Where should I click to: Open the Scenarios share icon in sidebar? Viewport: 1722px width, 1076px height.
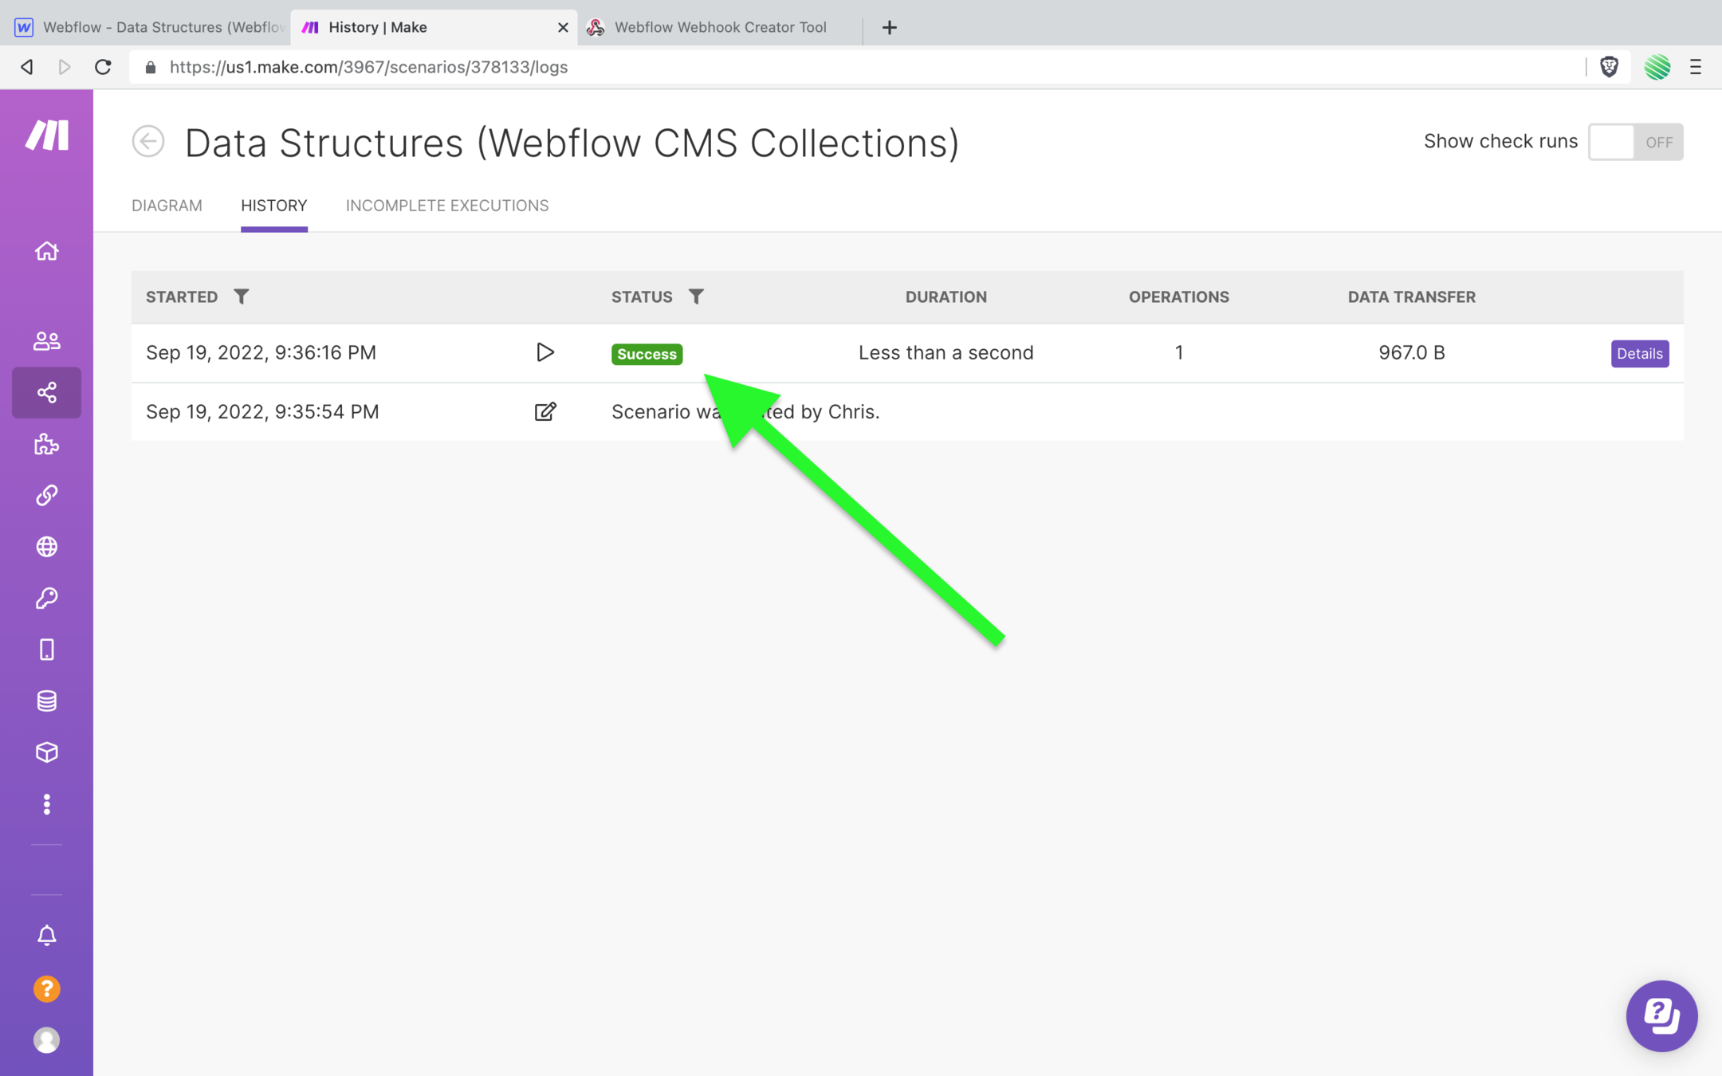pos(47,392)
